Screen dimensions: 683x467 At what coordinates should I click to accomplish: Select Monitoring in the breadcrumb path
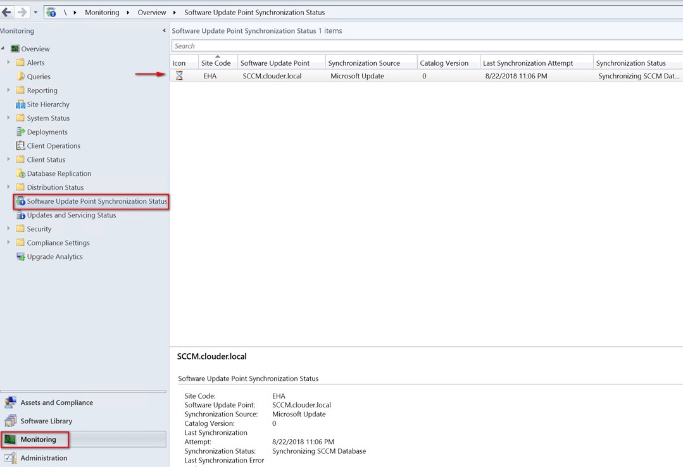pos(102,13)
